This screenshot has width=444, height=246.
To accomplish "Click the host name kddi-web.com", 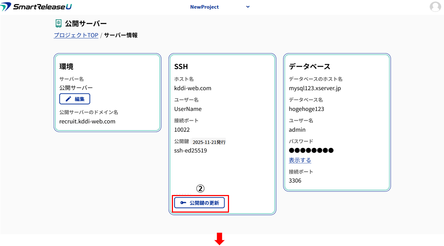I will 192,88.
